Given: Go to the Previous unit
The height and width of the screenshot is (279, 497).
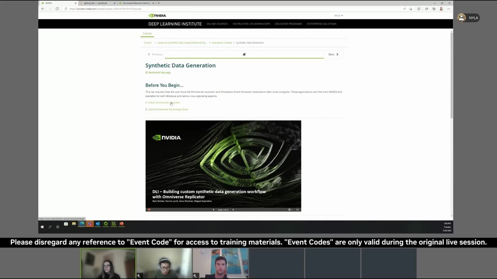Looking at the screenshot, I should coord(155,54).
